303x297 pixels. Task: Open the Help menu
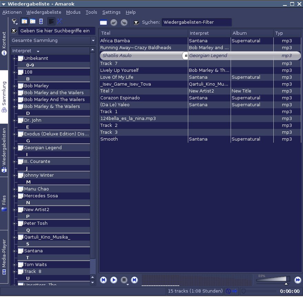click(131, 12)
